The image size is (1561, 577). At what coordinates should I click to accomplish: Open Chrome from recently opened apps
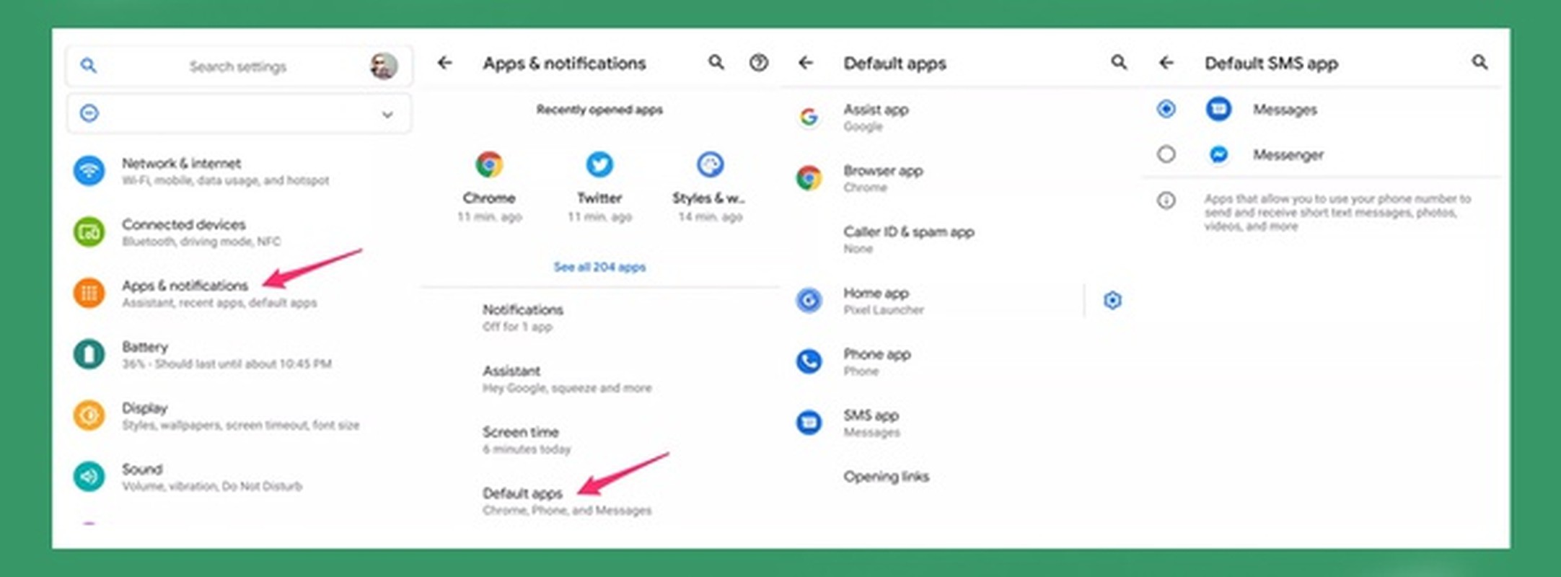489,164
